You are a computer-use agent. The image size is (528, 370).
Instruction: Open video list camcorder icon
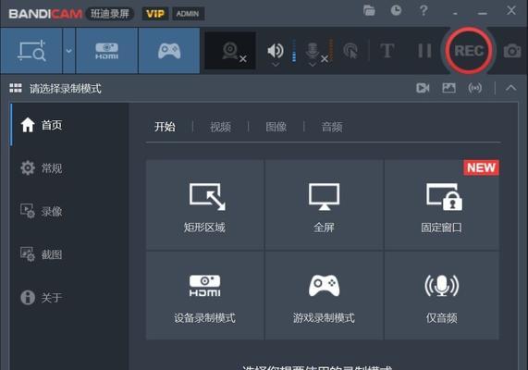pos(423,88)
